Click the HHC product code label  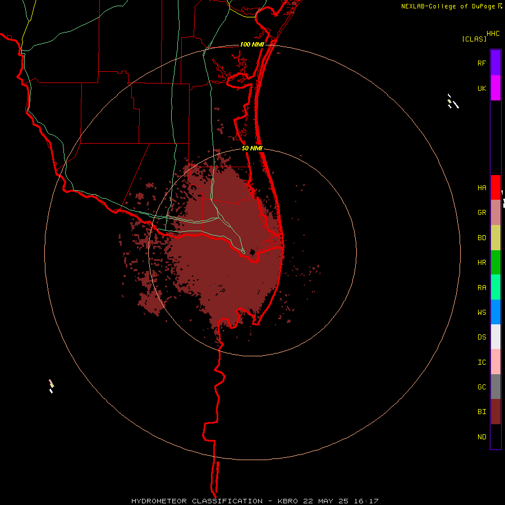493,34
